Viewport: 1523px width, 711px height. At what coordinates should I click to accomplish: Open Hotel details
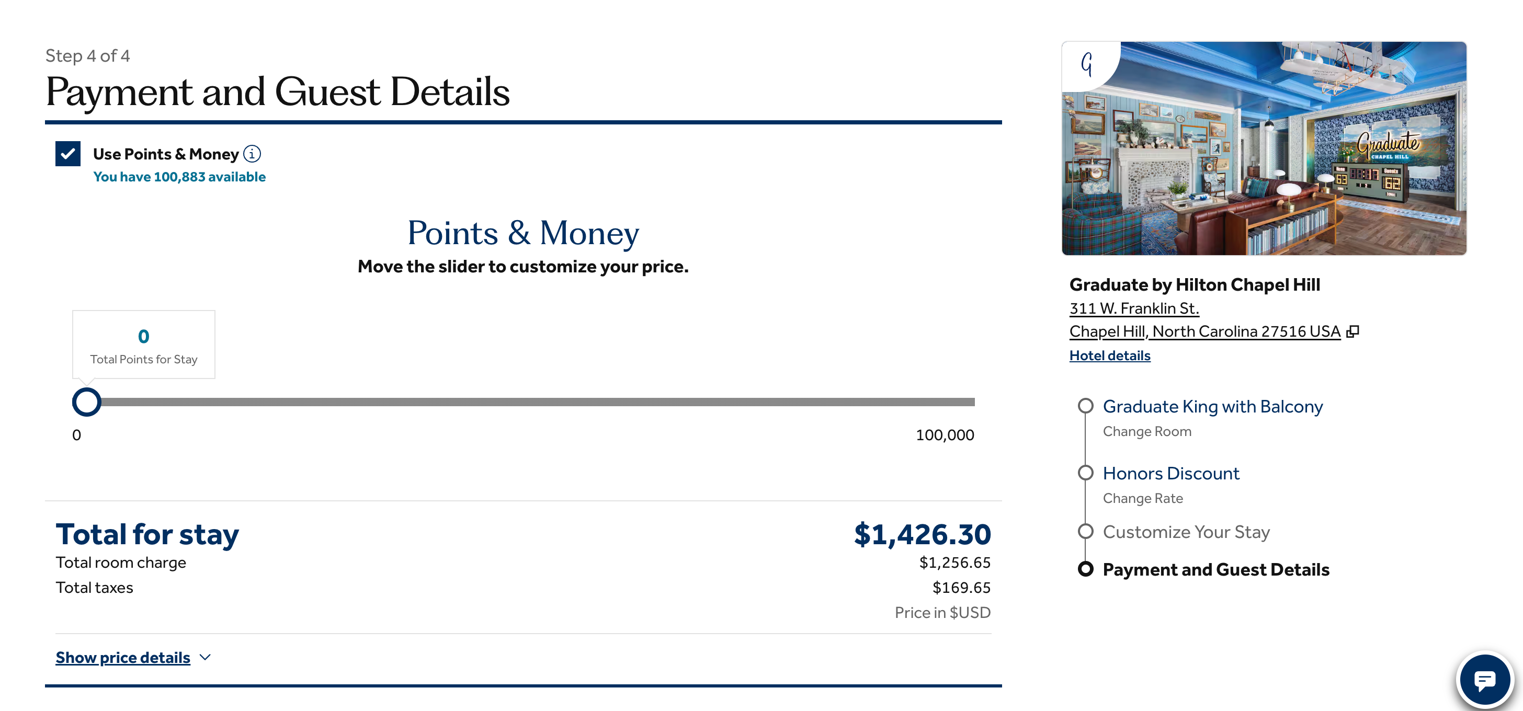(1110, 355)
